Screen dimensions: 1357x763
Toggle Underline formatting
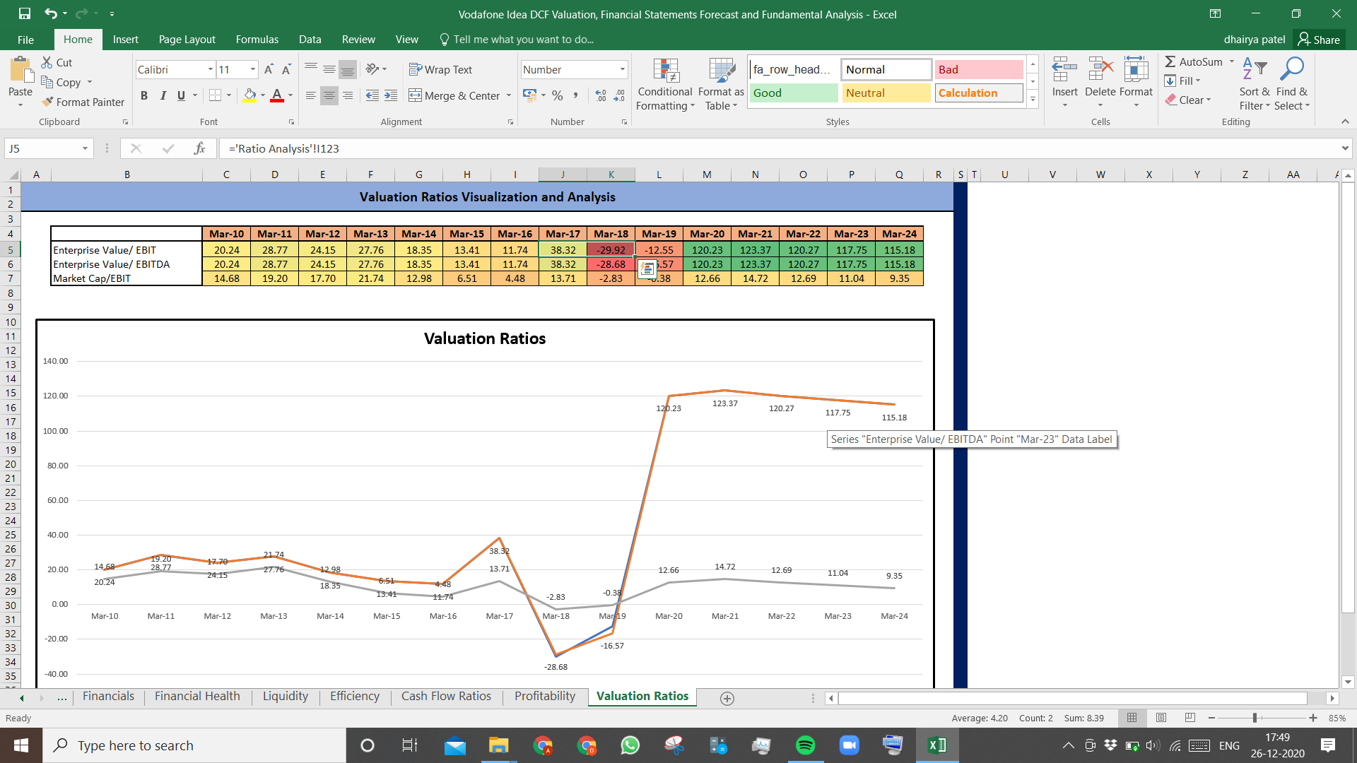tap(181, 95)
